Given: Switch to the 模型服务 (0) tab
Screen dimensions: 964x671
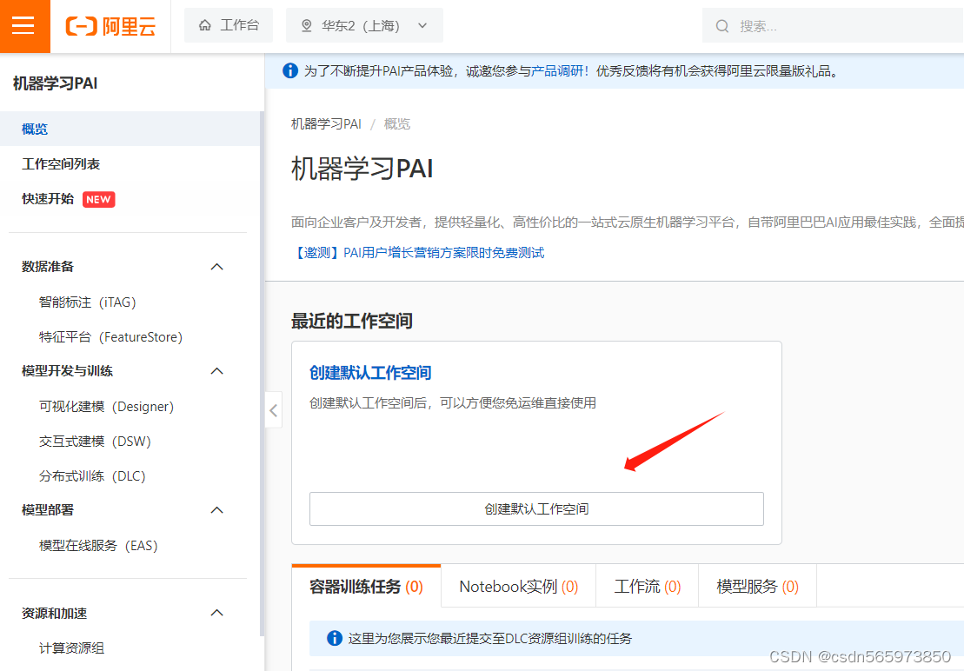Looking at the screenshot, I should 757,586.
